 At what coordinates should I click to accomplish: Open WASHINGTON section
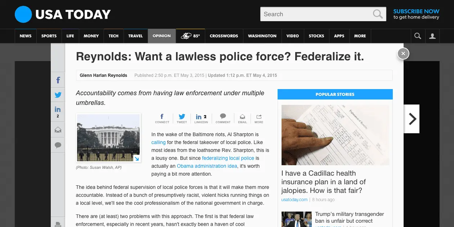pos(262,36)
